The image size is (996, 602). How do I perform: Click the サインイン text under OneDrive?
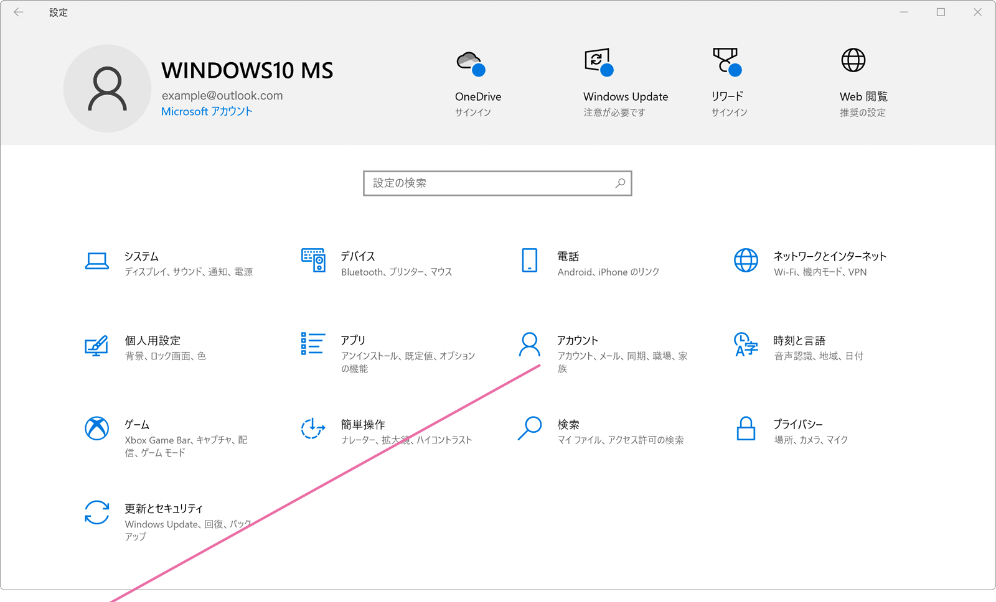473,113
